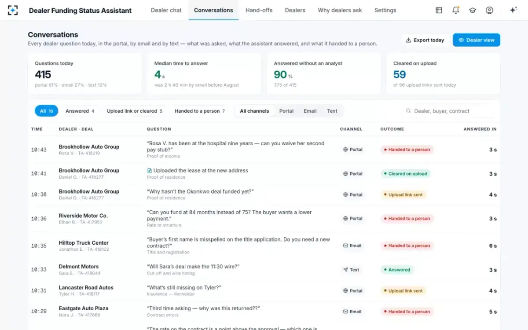Click the Email channel badge in Hilltop Truck Center row
Image resolution: width=528 pixels, height=330 pixels.
[x=352, y=246]
